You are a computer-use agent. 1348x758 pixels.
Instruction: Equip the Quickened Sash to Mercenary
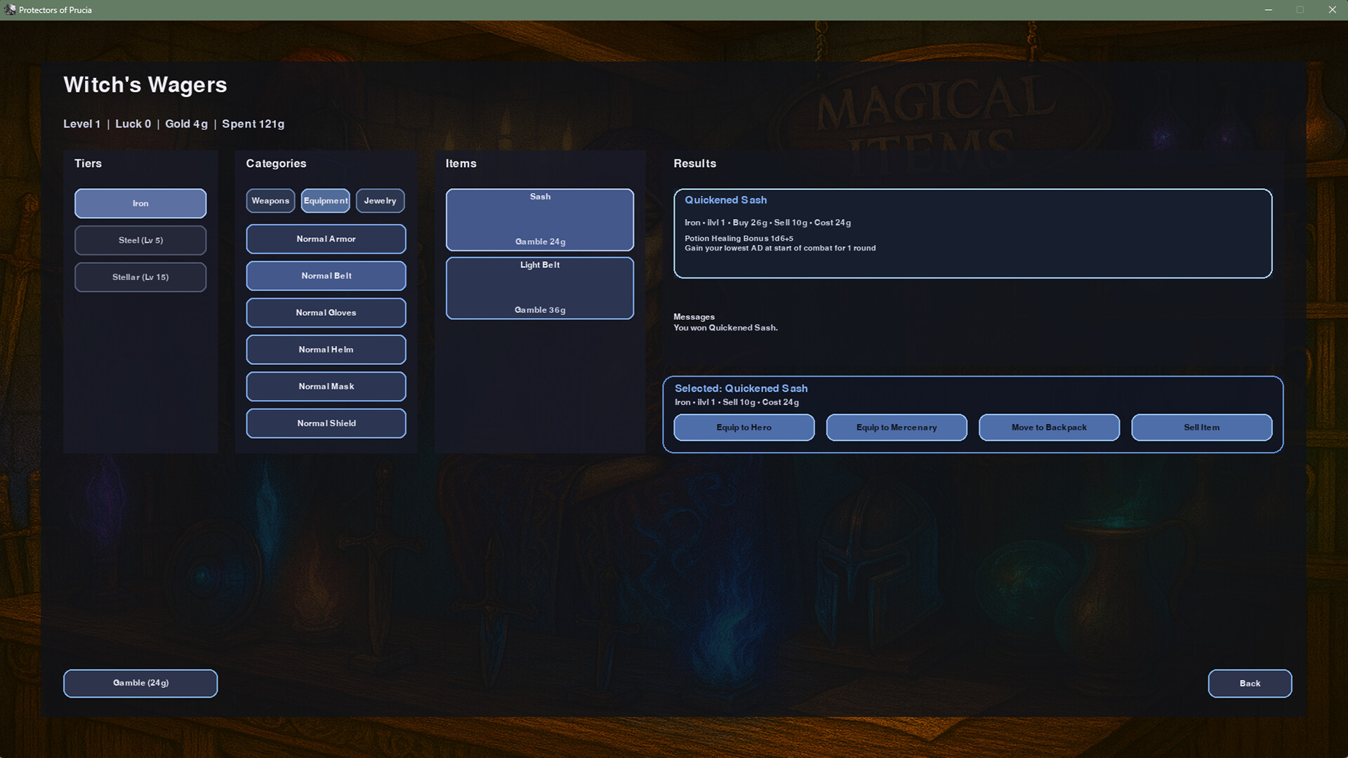(897, 427)
